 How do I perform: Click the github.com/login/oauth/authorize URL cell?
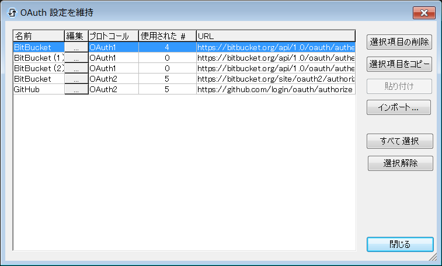[276, 89]
